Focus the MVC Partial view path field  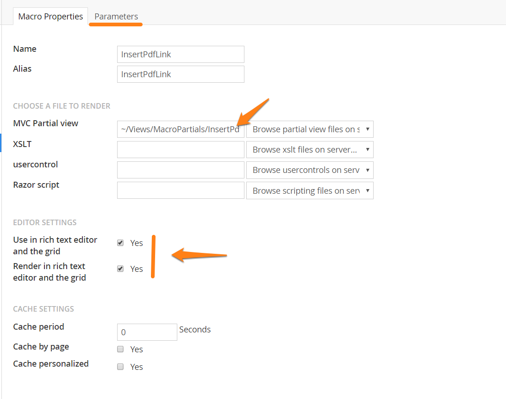tap(181, 129)
